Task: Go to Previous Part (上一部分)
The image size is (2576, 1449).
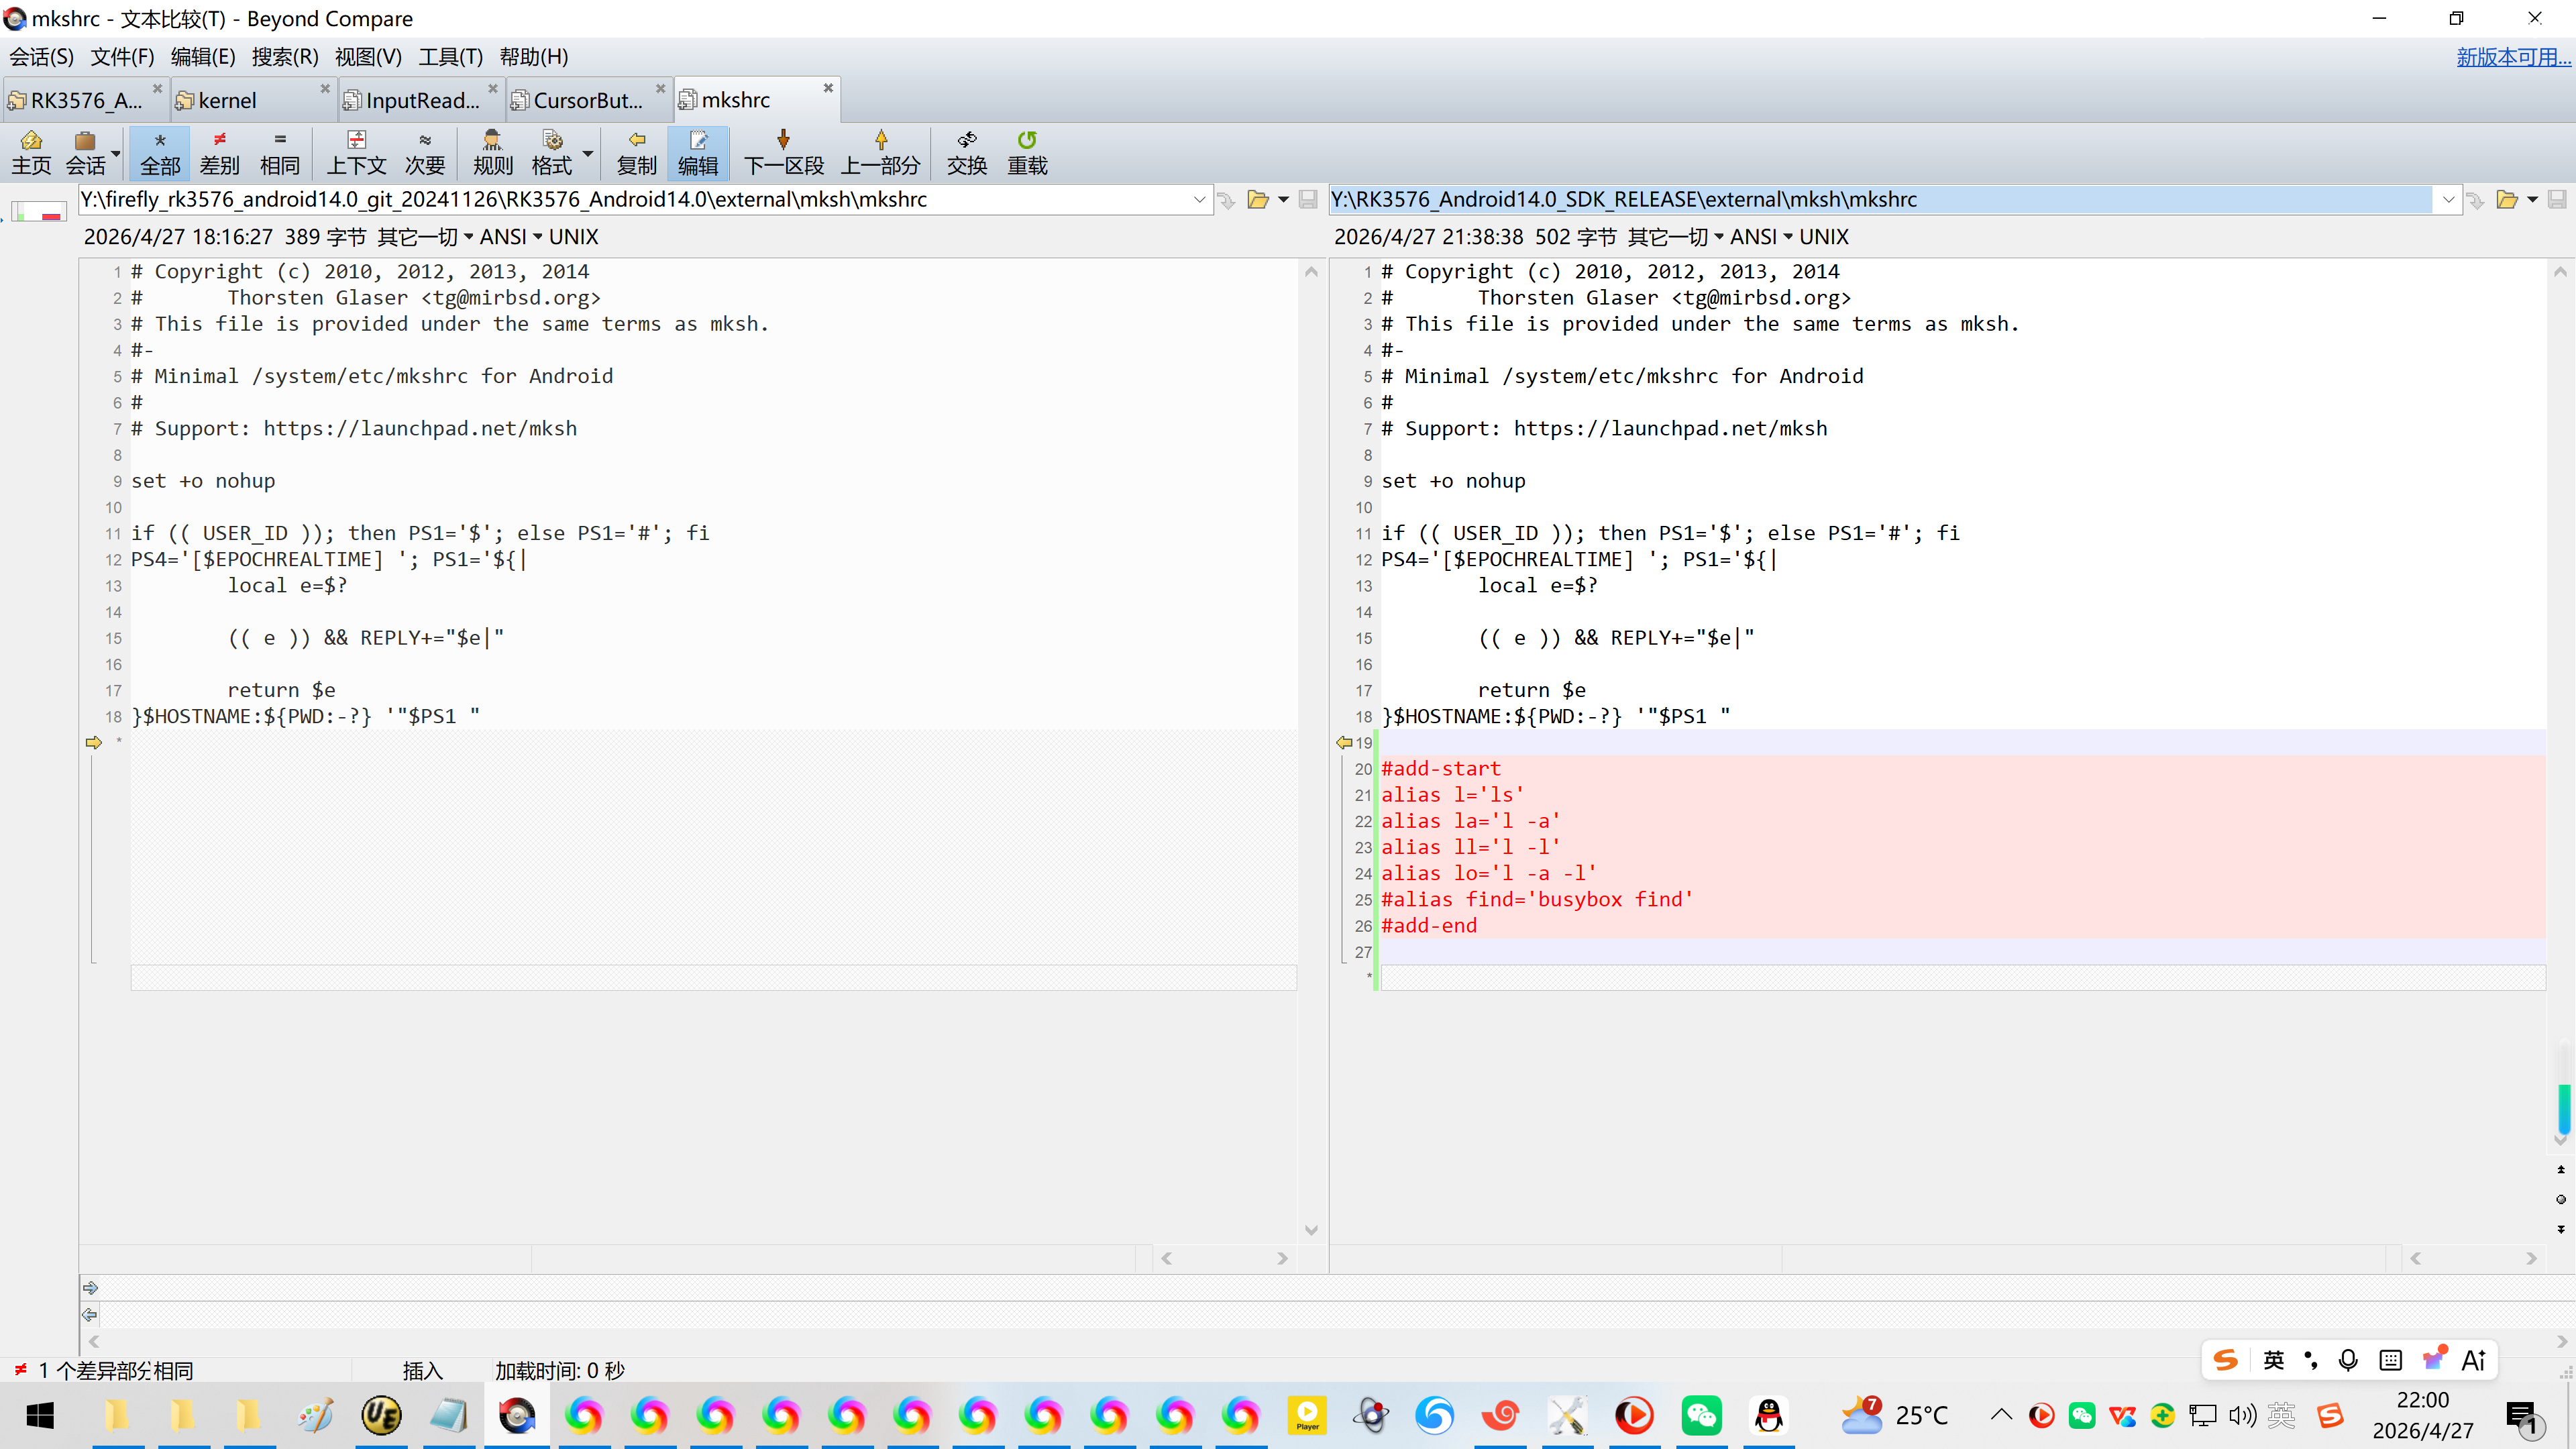Action: (880, 152)
